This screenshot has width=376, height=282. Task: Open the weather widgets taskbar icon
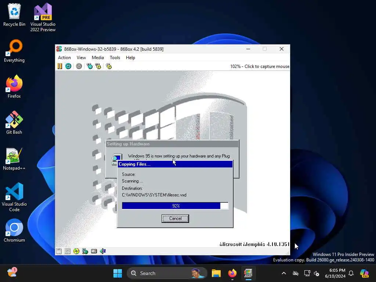coord(12,273)
